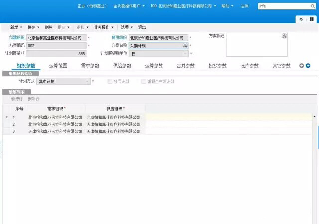319x224 pixels.
Task: Click 退出 toolbar button
Action: point(142,27)
